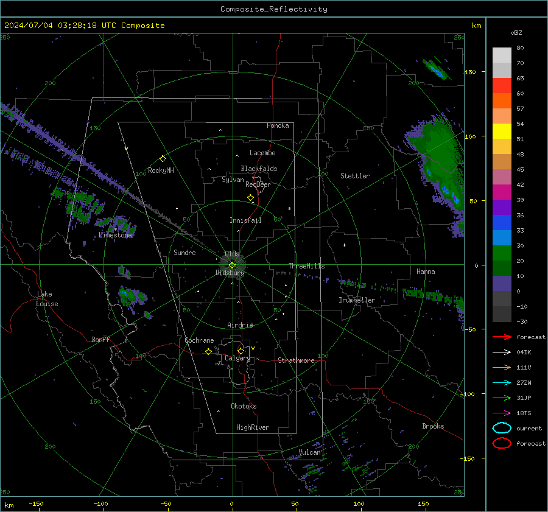Click the Hanna town label
This screenshot has width=548, height=512.
426,272
